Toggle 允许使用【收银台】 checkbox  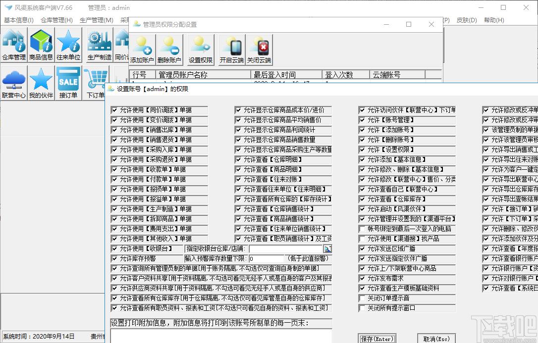pyautogui.click(x=114, y=249)
